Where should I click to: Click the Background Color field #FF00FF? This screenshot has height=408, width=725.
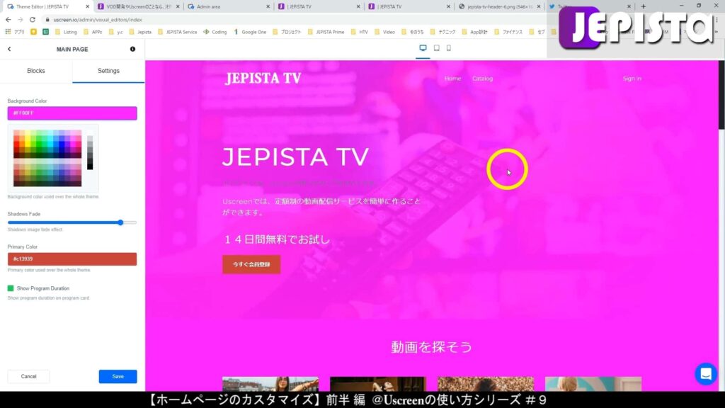(72, 113)
